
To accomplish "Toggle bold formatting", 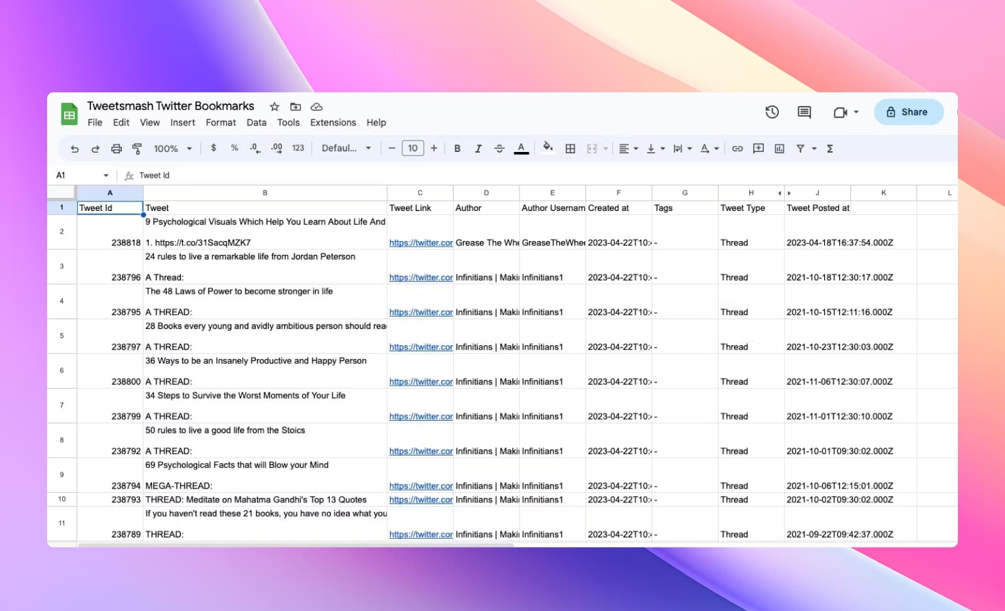I will click(457, 149).
